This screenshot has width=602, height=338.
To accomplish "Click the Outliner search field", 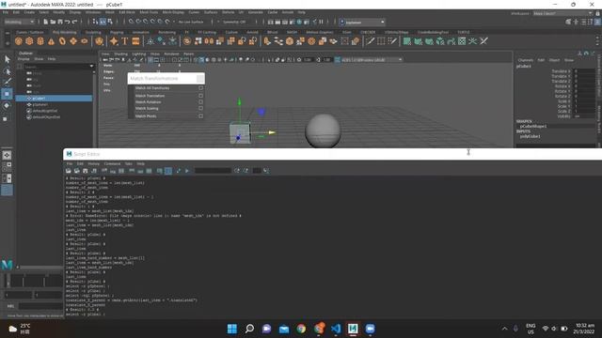I will click(x=56, y=66).
